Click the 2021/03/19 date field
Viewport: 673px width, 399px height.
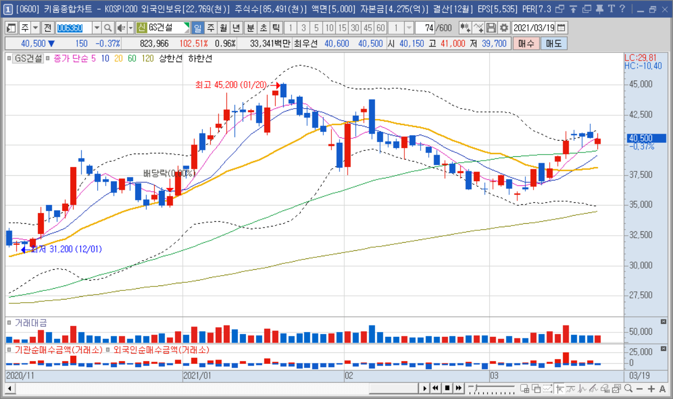tap(534, 28)
